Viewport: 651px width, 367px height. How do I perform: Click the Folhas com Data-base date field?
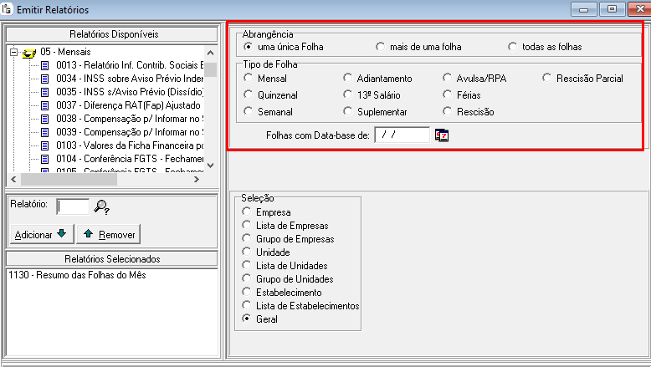click(401, 135)
